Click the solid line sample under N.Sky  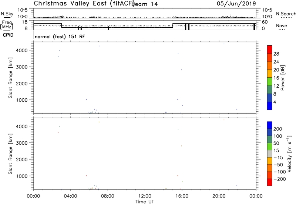pyautogui.click(x=7, y=17)
